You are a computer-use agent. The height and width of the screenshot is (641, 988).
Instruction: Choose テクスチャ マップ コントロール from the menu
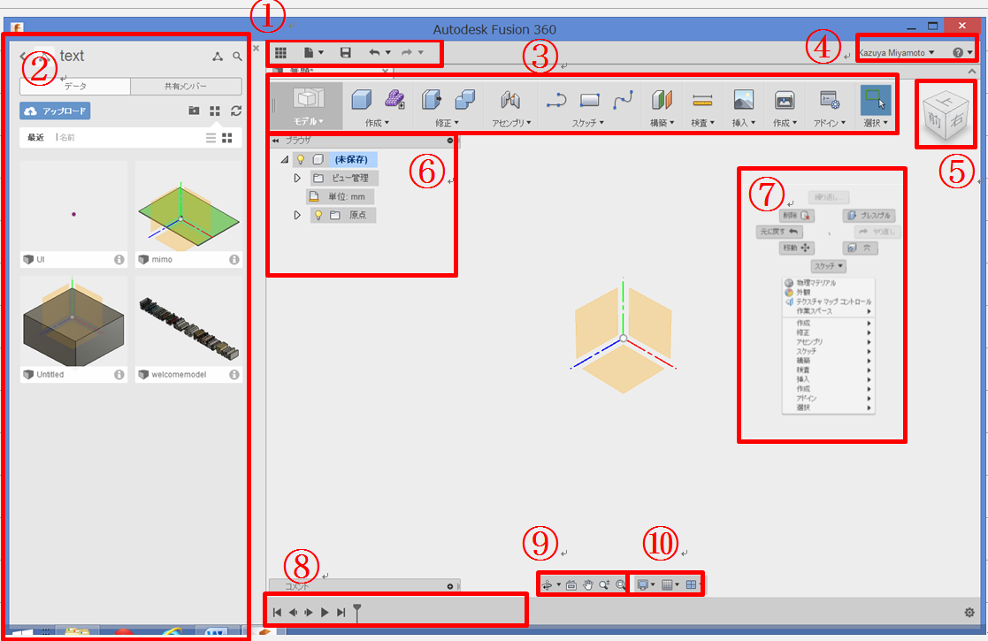coord(828,301)
